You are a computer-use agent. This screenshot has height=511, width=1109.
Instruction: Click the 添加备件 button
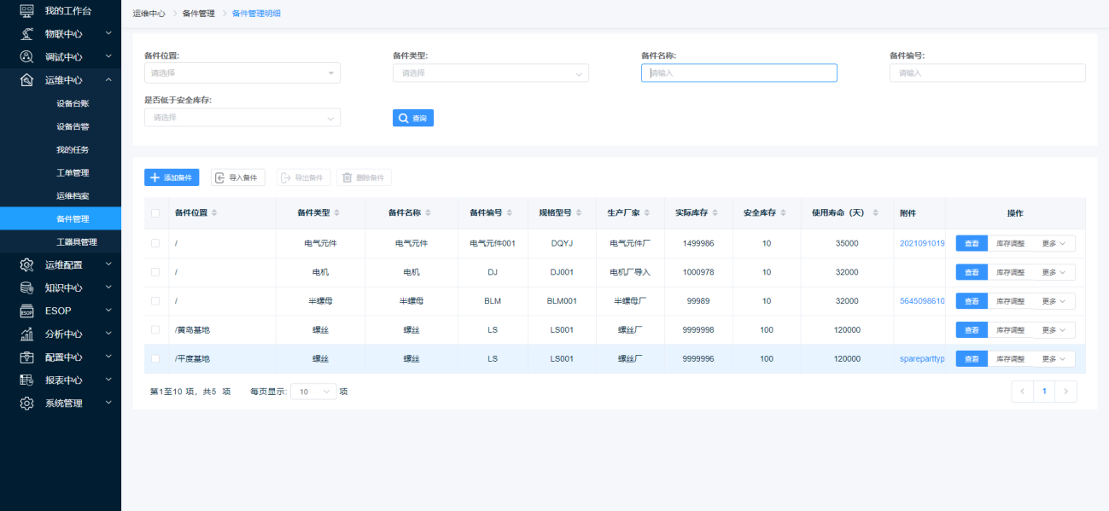point(172,177)
